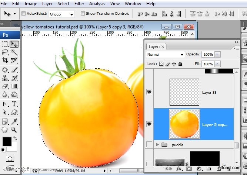Toggle lock all

click(x=180, y=64)
